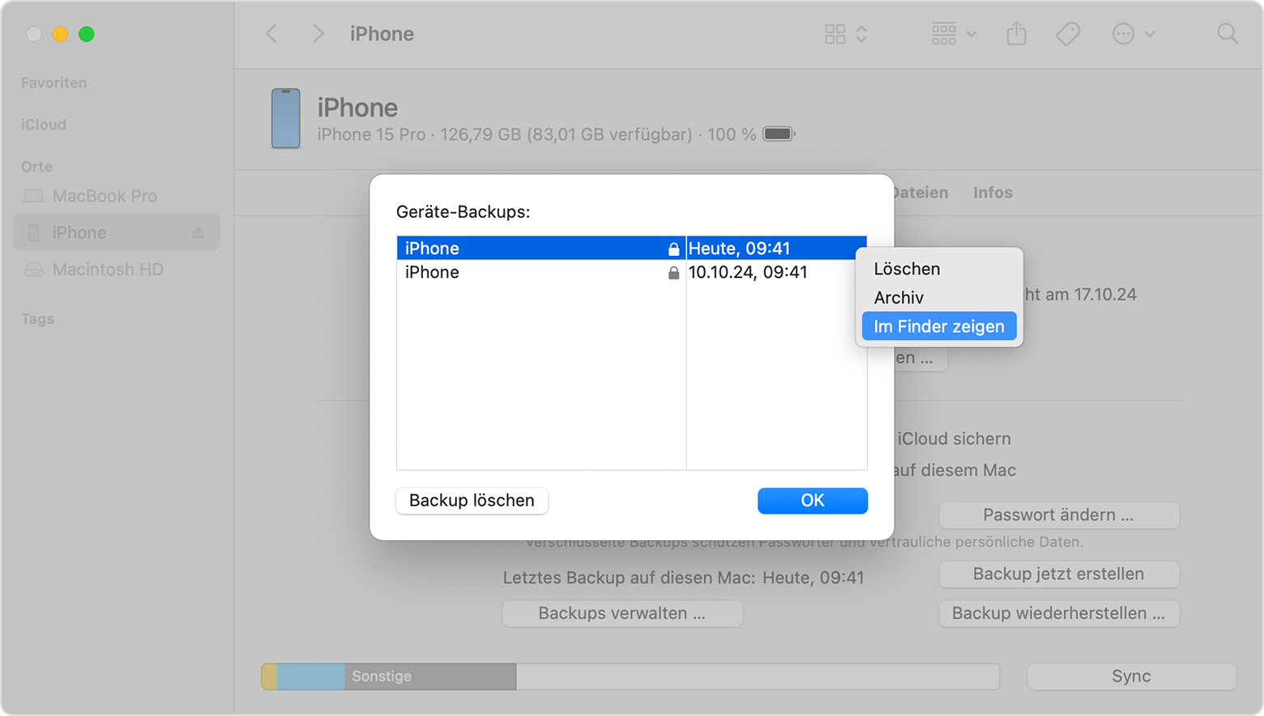Click Geräte-Backups heading

click(x=463, y=212)
